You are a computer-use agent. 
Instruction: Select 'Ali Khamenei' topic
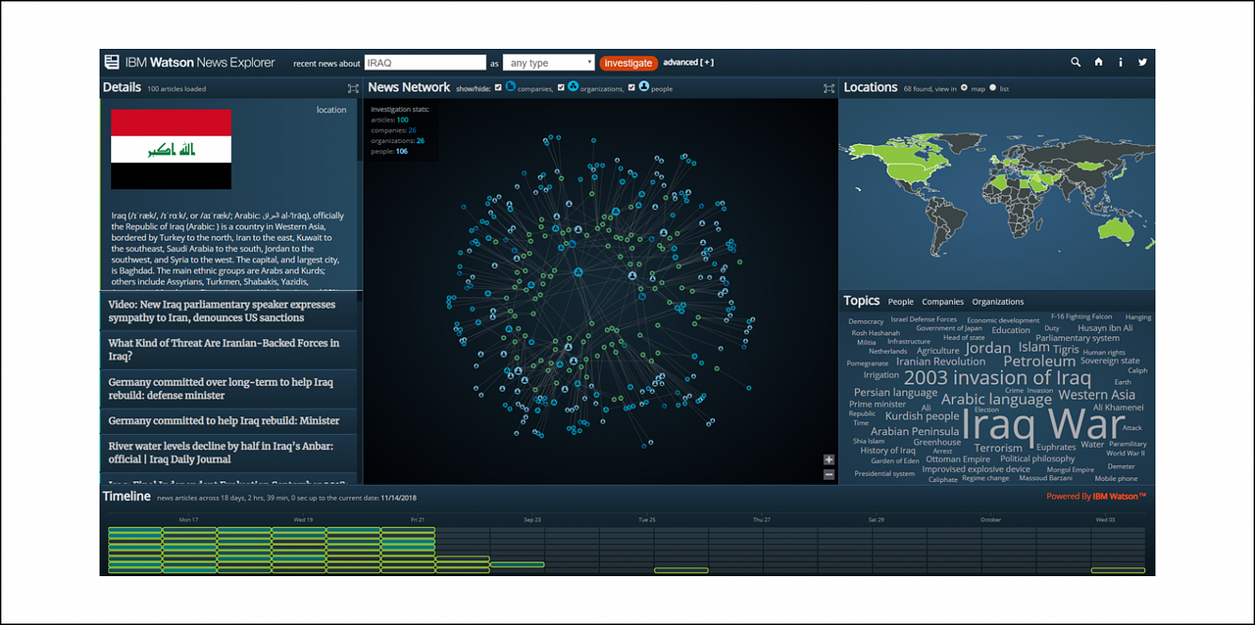coord(1118,407)
